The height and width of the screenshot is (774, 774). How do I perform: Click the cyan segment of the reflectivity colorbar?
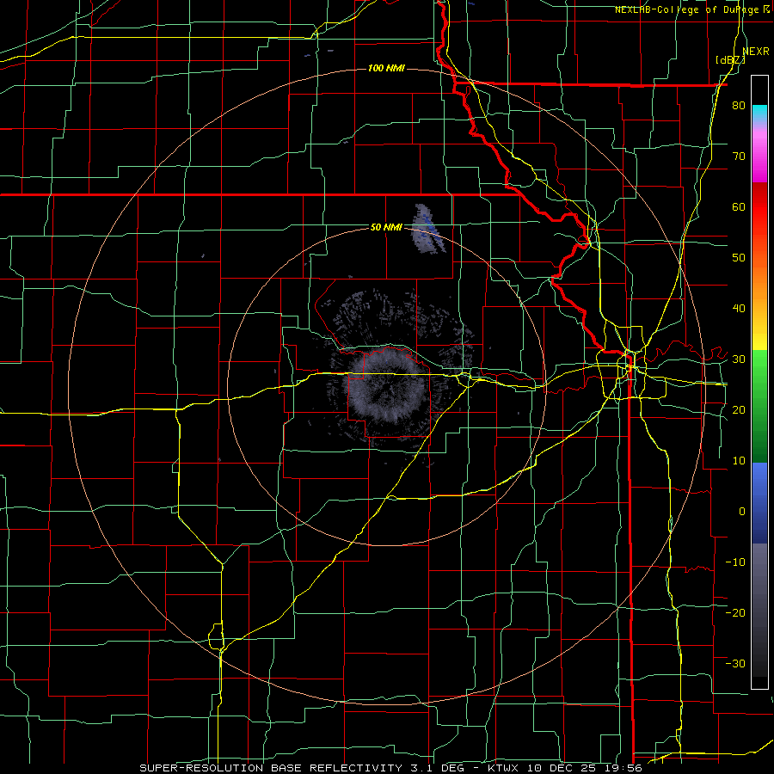759,113
